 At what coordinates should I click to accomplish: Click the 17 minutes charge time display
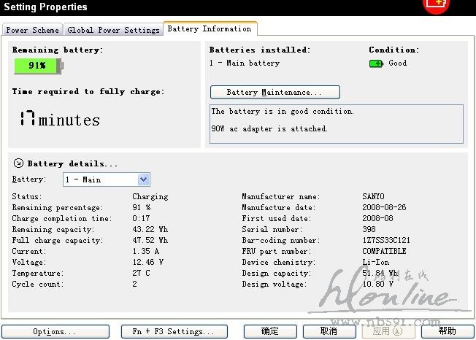click(x=60, y=120)
